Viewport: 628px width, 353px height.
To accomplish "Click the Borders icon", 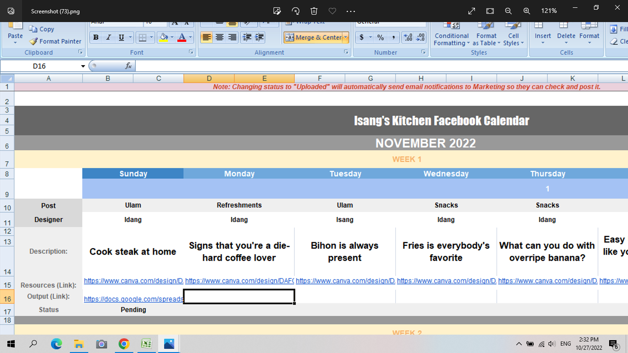I will (143, 38).
